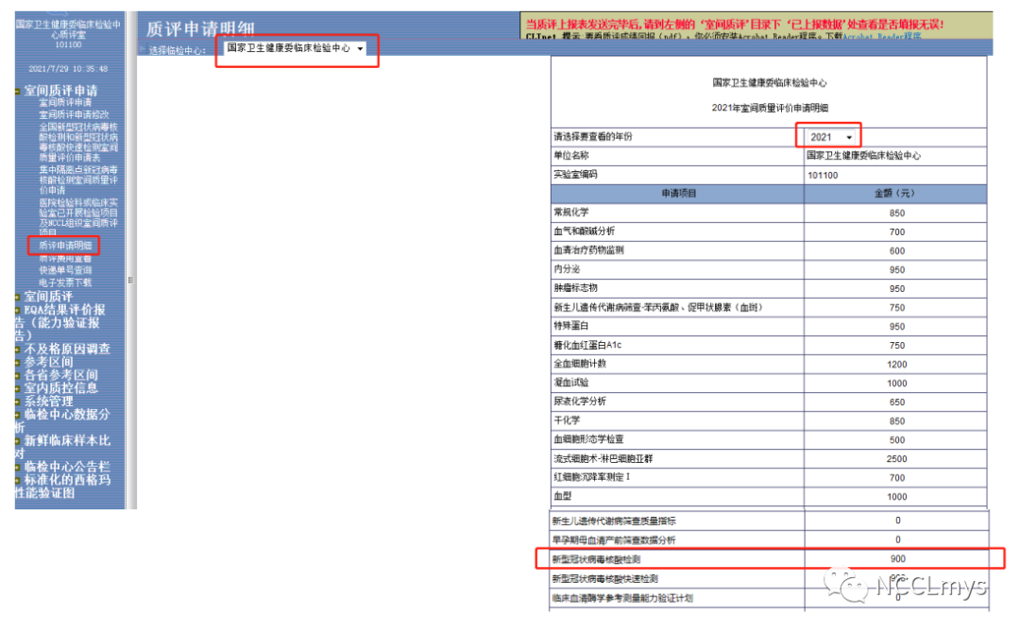Click the 2021/7/29 timestamp in the sidebar
Screen dimensions: 1020x633
(68, 68)
